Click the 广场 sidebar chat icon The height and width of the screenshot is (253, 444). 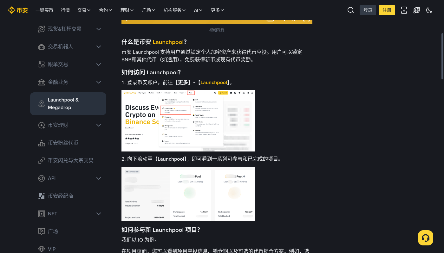(42, 231)
